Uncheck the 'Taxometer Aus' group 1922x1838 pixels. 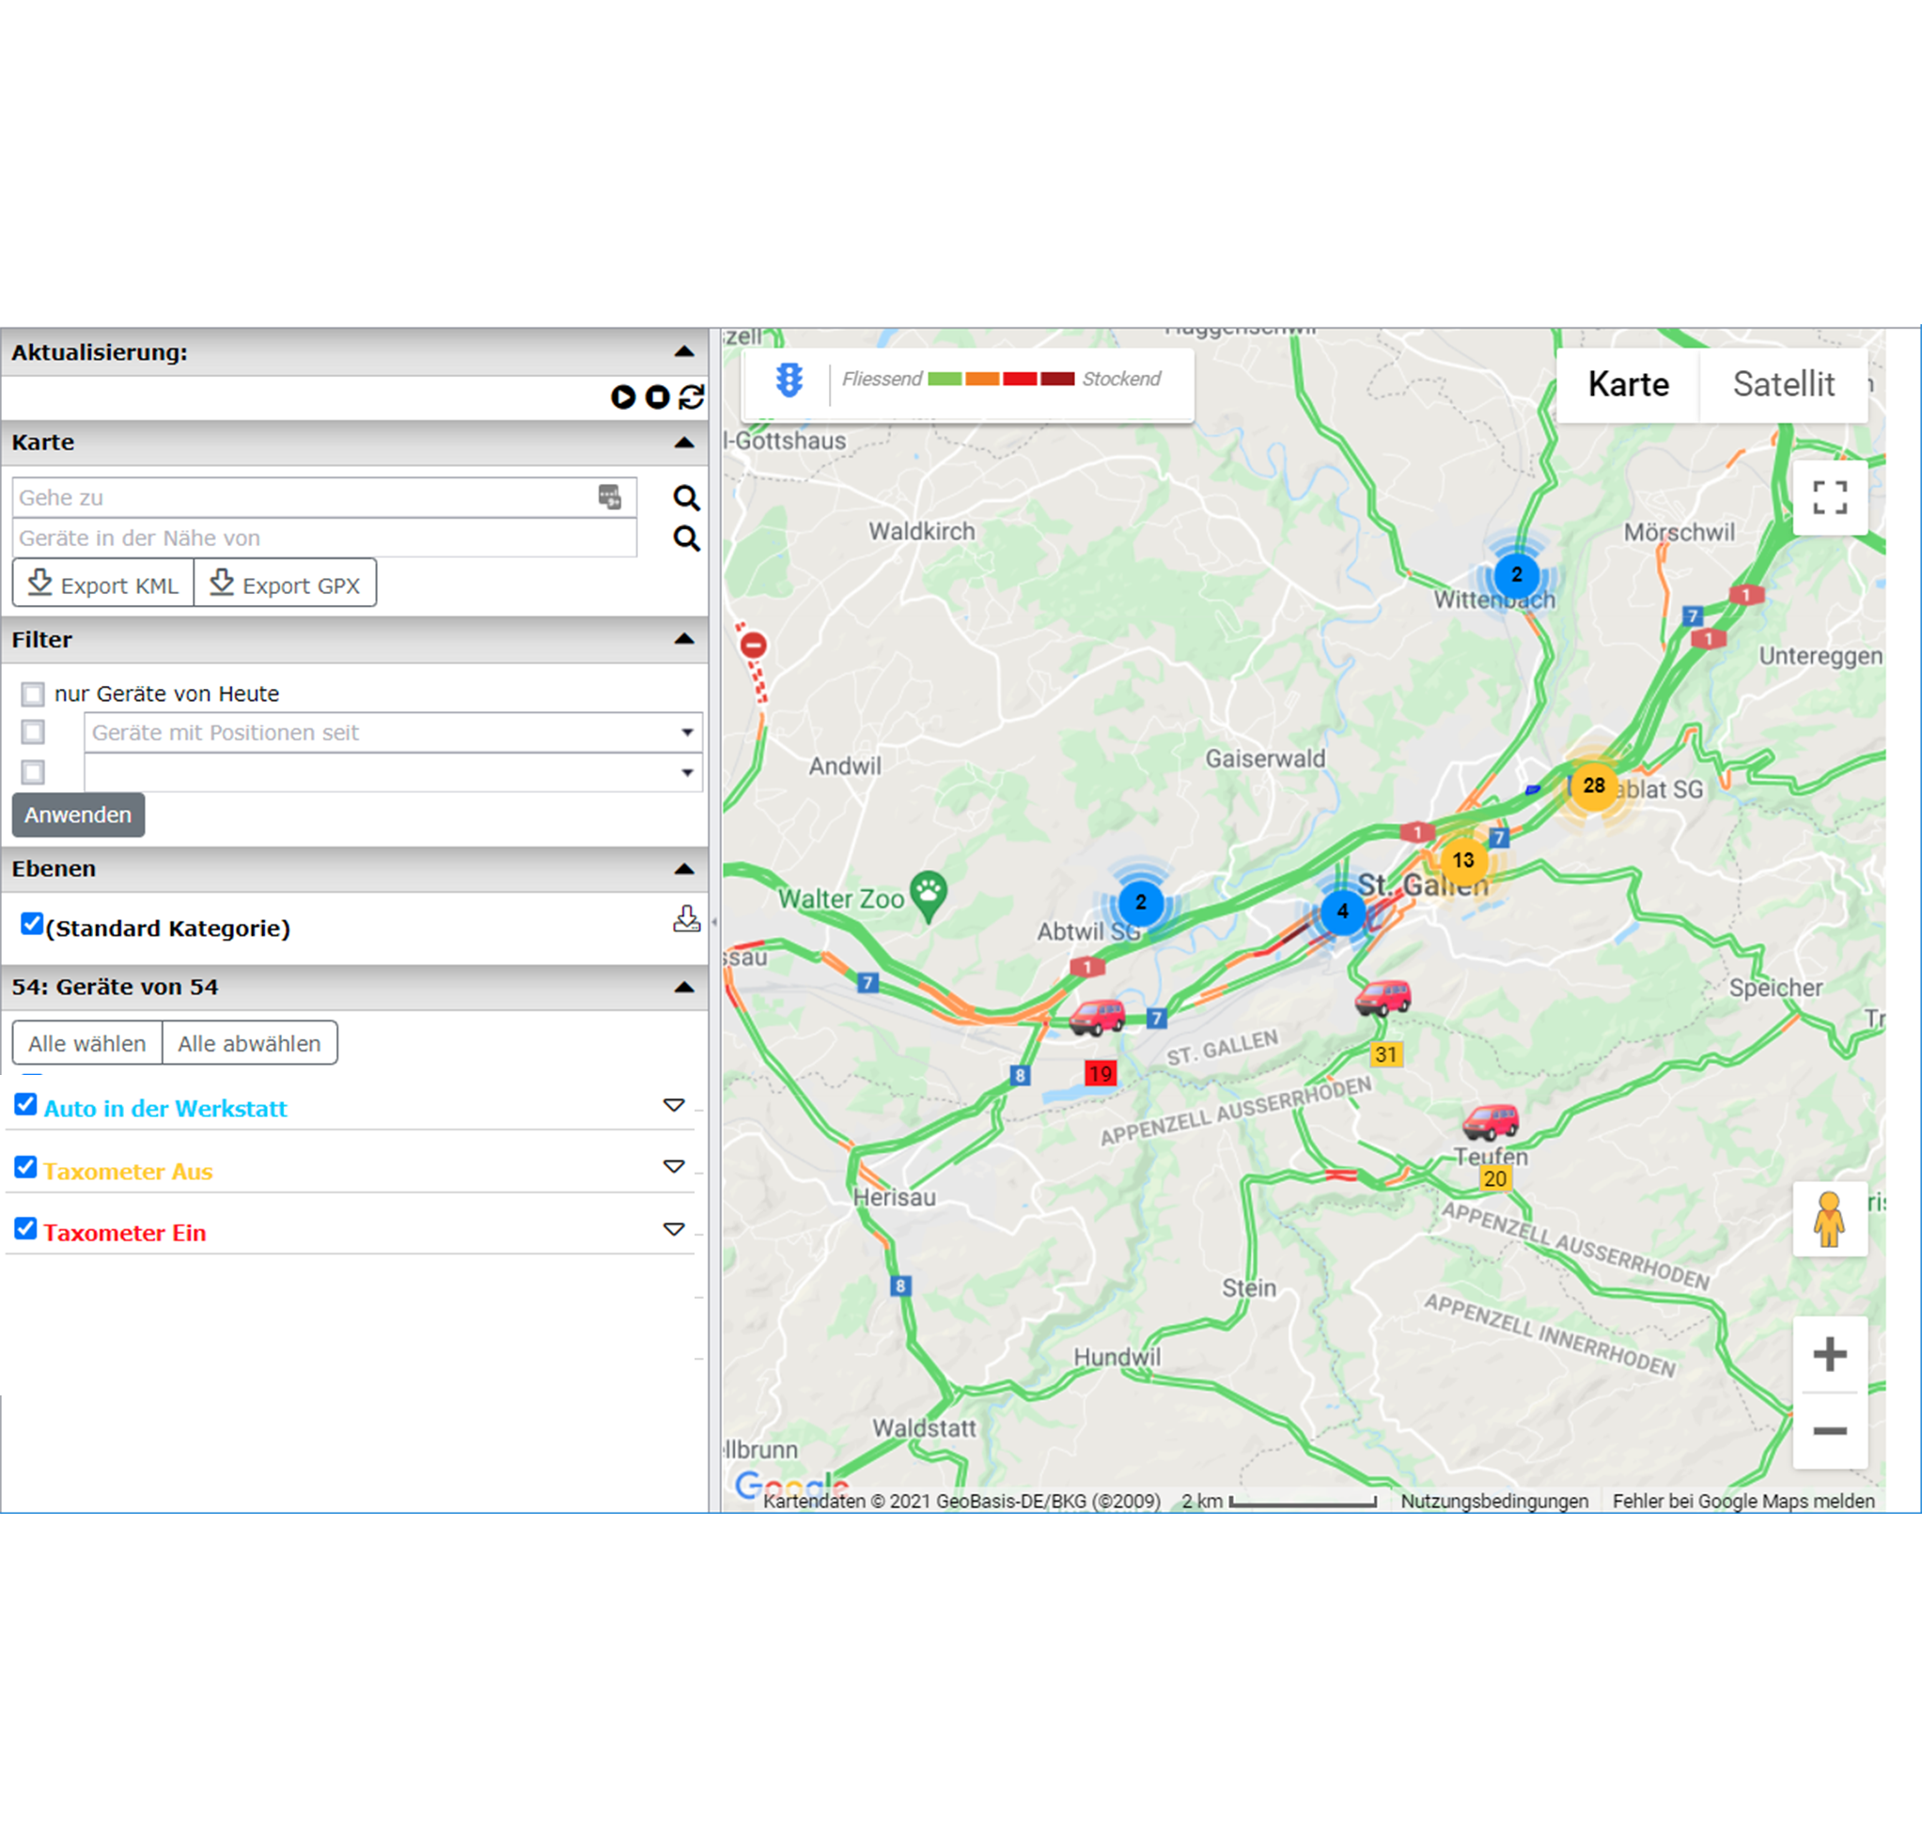pyautogui.click(x=25, y=1167)
